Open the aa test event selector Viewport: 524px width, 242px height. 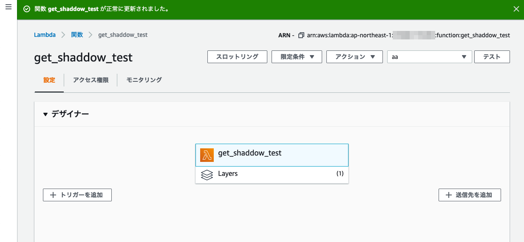pyautogui.click(x=429, y=57)
